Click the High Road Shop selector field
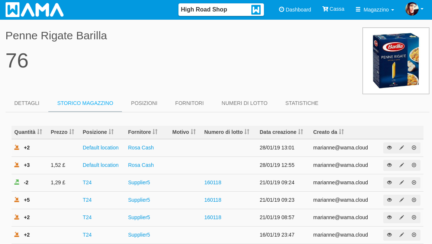Viewport: 432px width, 244px height. (221, 10)
